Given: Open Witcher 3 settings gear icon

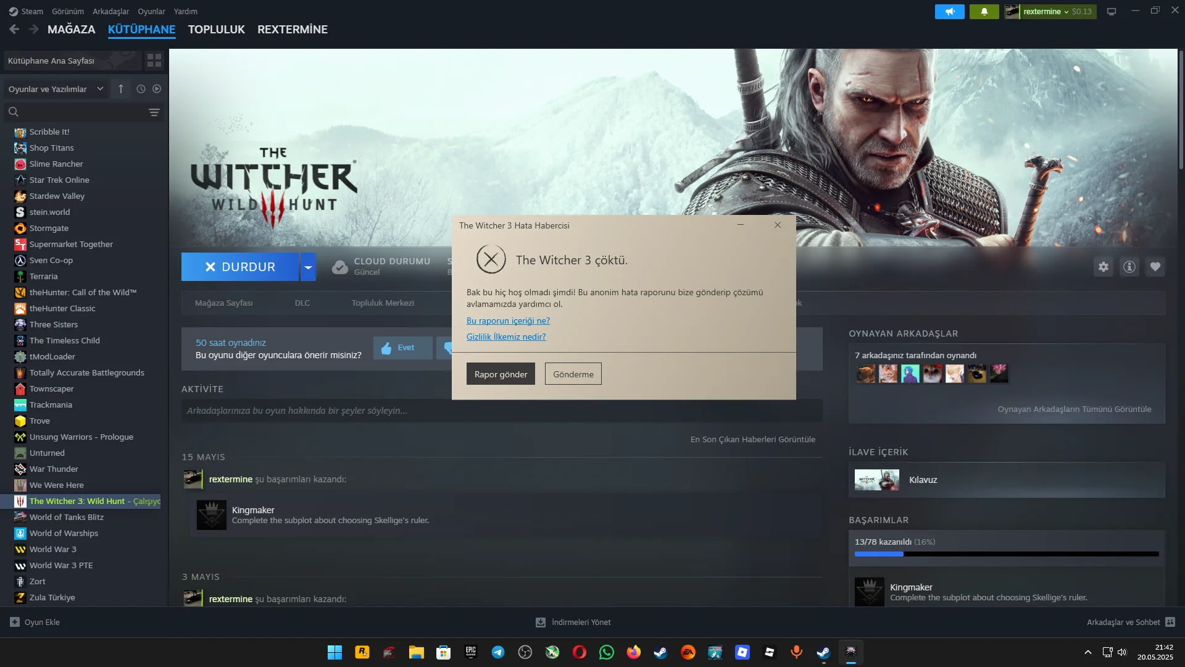Looking at the screenshot, I should [x=1103, y=267].
